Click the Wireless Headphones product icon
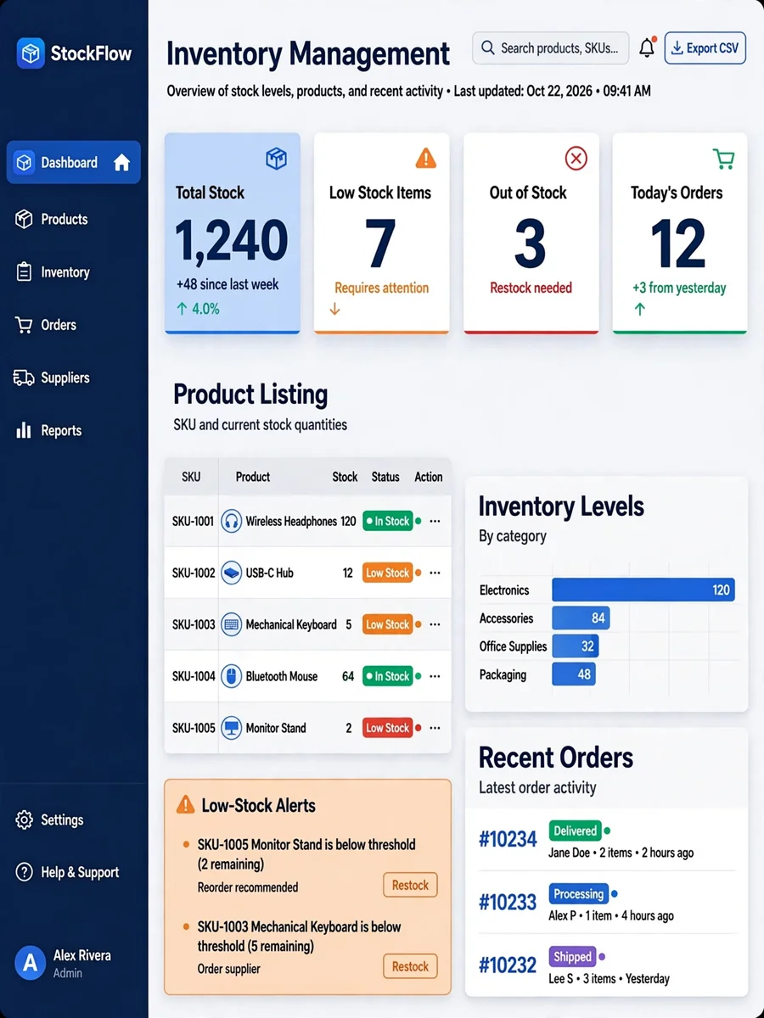Image resolution: width=764 pixels, height=1018 pixels. [x=231, y=521]
